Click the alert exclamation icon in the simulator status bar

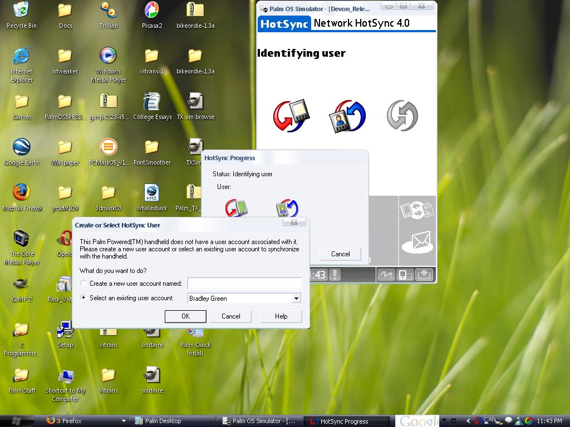pos(335,275)
